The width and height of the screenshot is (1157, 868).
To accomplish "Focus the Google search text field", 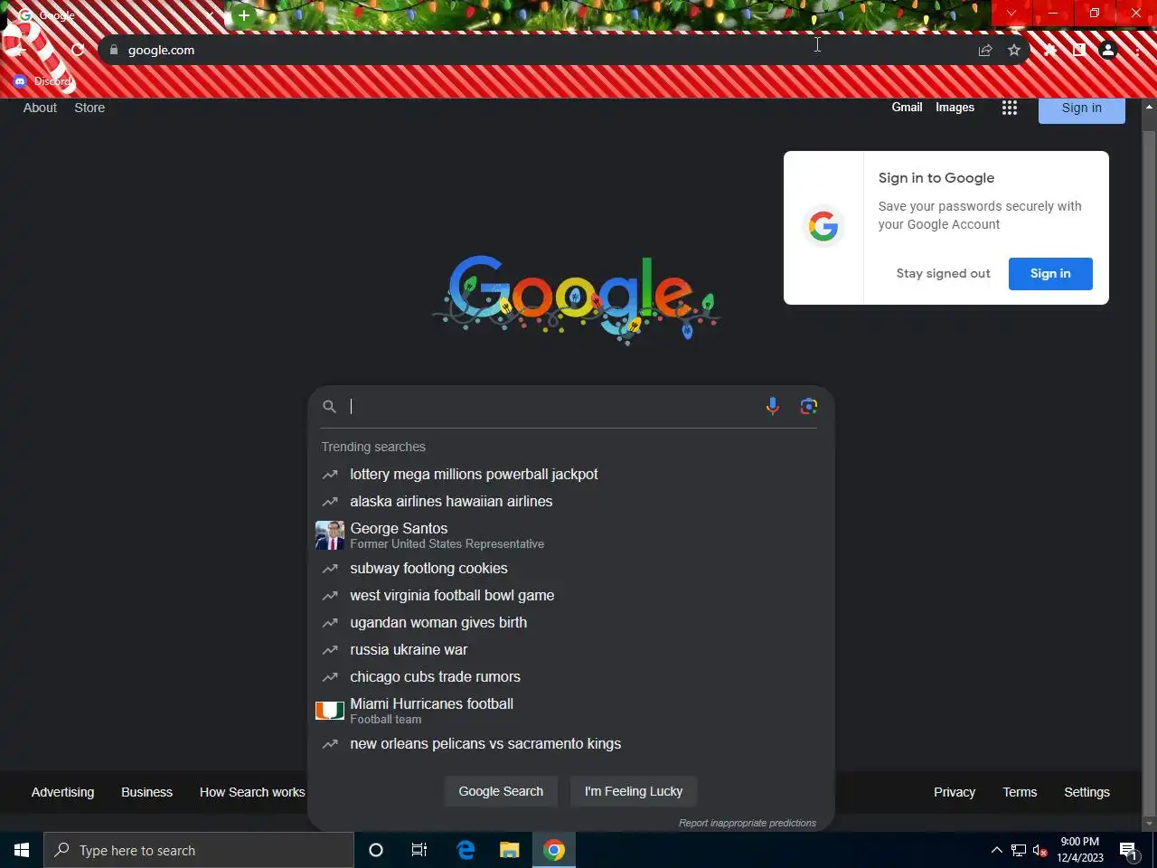I will click(x=553, y=406).
